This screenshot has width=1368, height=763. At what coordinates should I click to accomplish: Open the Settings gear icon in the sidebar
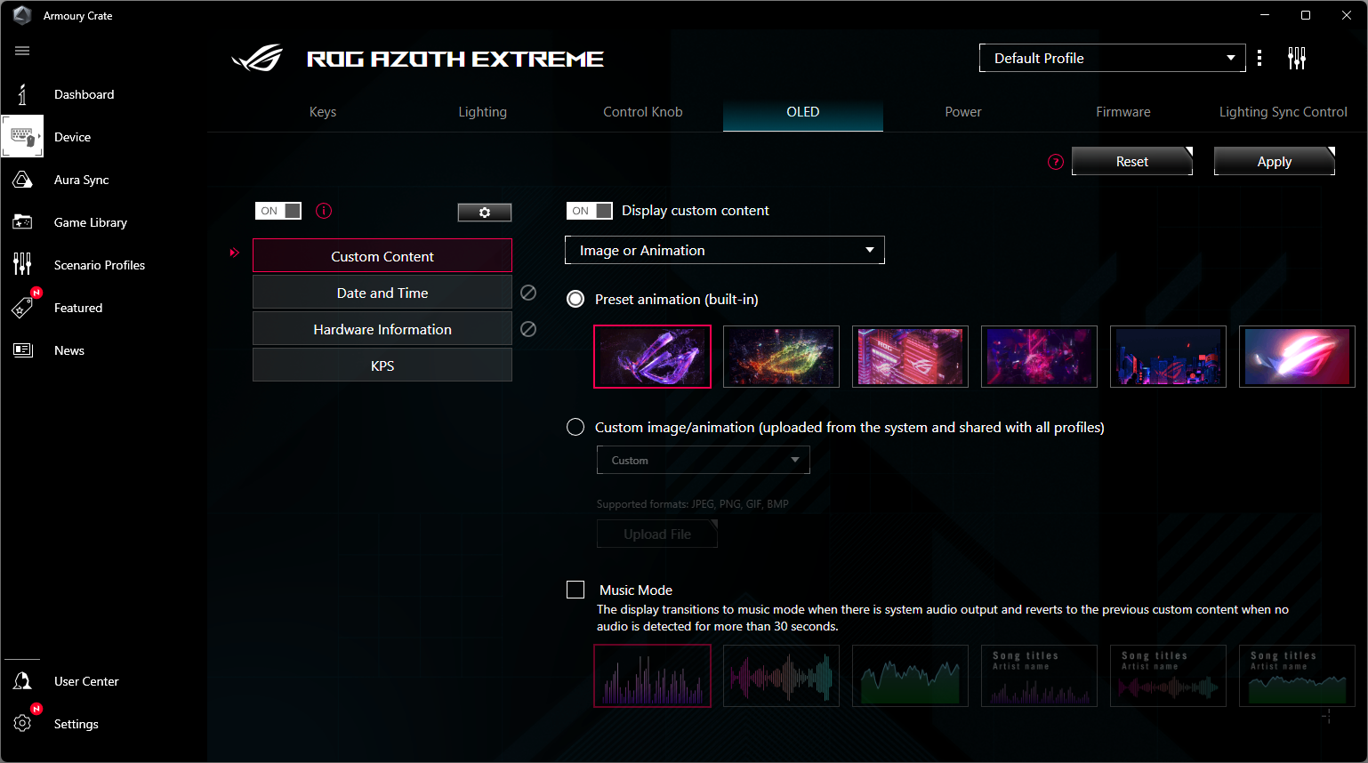[22, 723]
